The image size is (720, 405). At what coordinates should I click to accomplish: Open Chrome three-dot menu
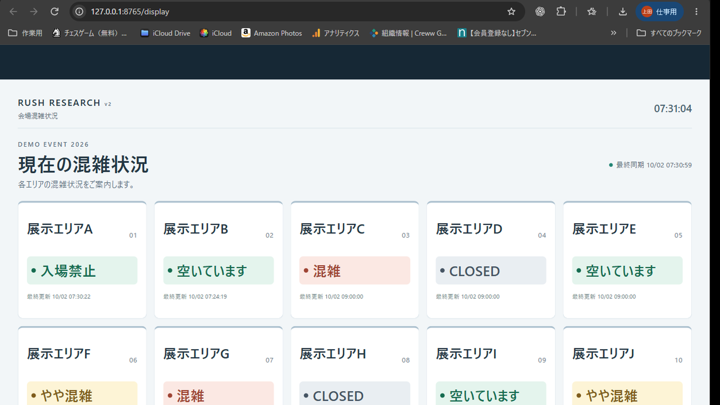click(x=696, y=12)
